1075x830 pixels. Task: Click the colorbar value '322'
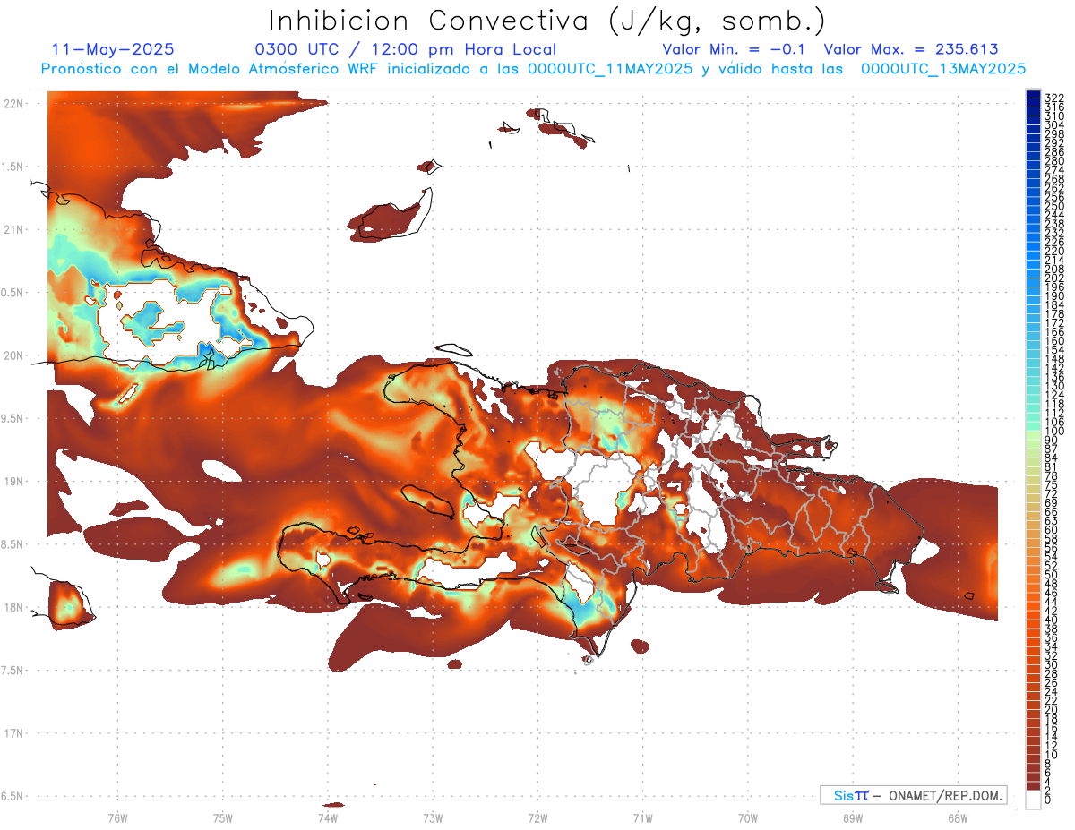click(1053, 98)
